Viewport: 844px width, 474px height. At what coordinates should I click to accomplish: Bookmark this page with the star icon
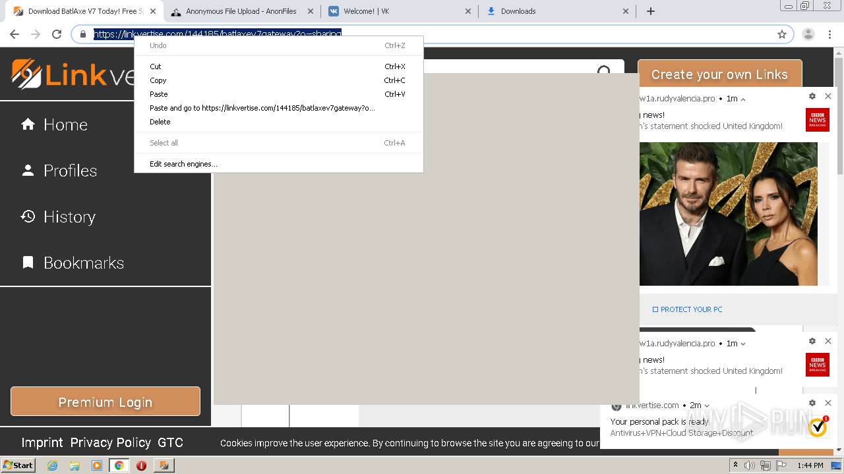click(x=782, y=34)
